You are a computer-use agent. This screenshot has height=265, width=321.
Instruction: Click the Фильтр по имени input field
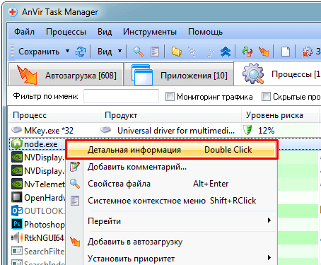click(x=121, y=96)
